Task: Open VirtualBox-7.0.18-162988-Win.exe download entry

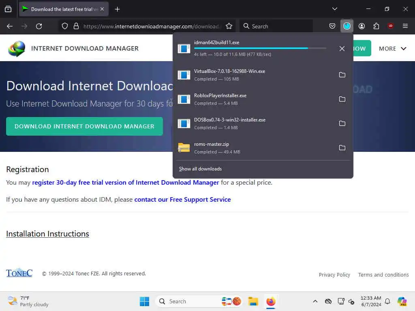Action: [263, 75]
